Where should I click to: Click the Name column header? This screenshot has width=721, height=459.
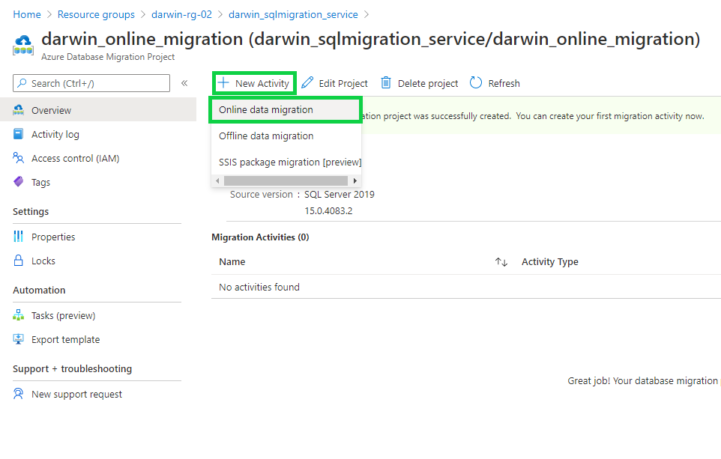232,262
